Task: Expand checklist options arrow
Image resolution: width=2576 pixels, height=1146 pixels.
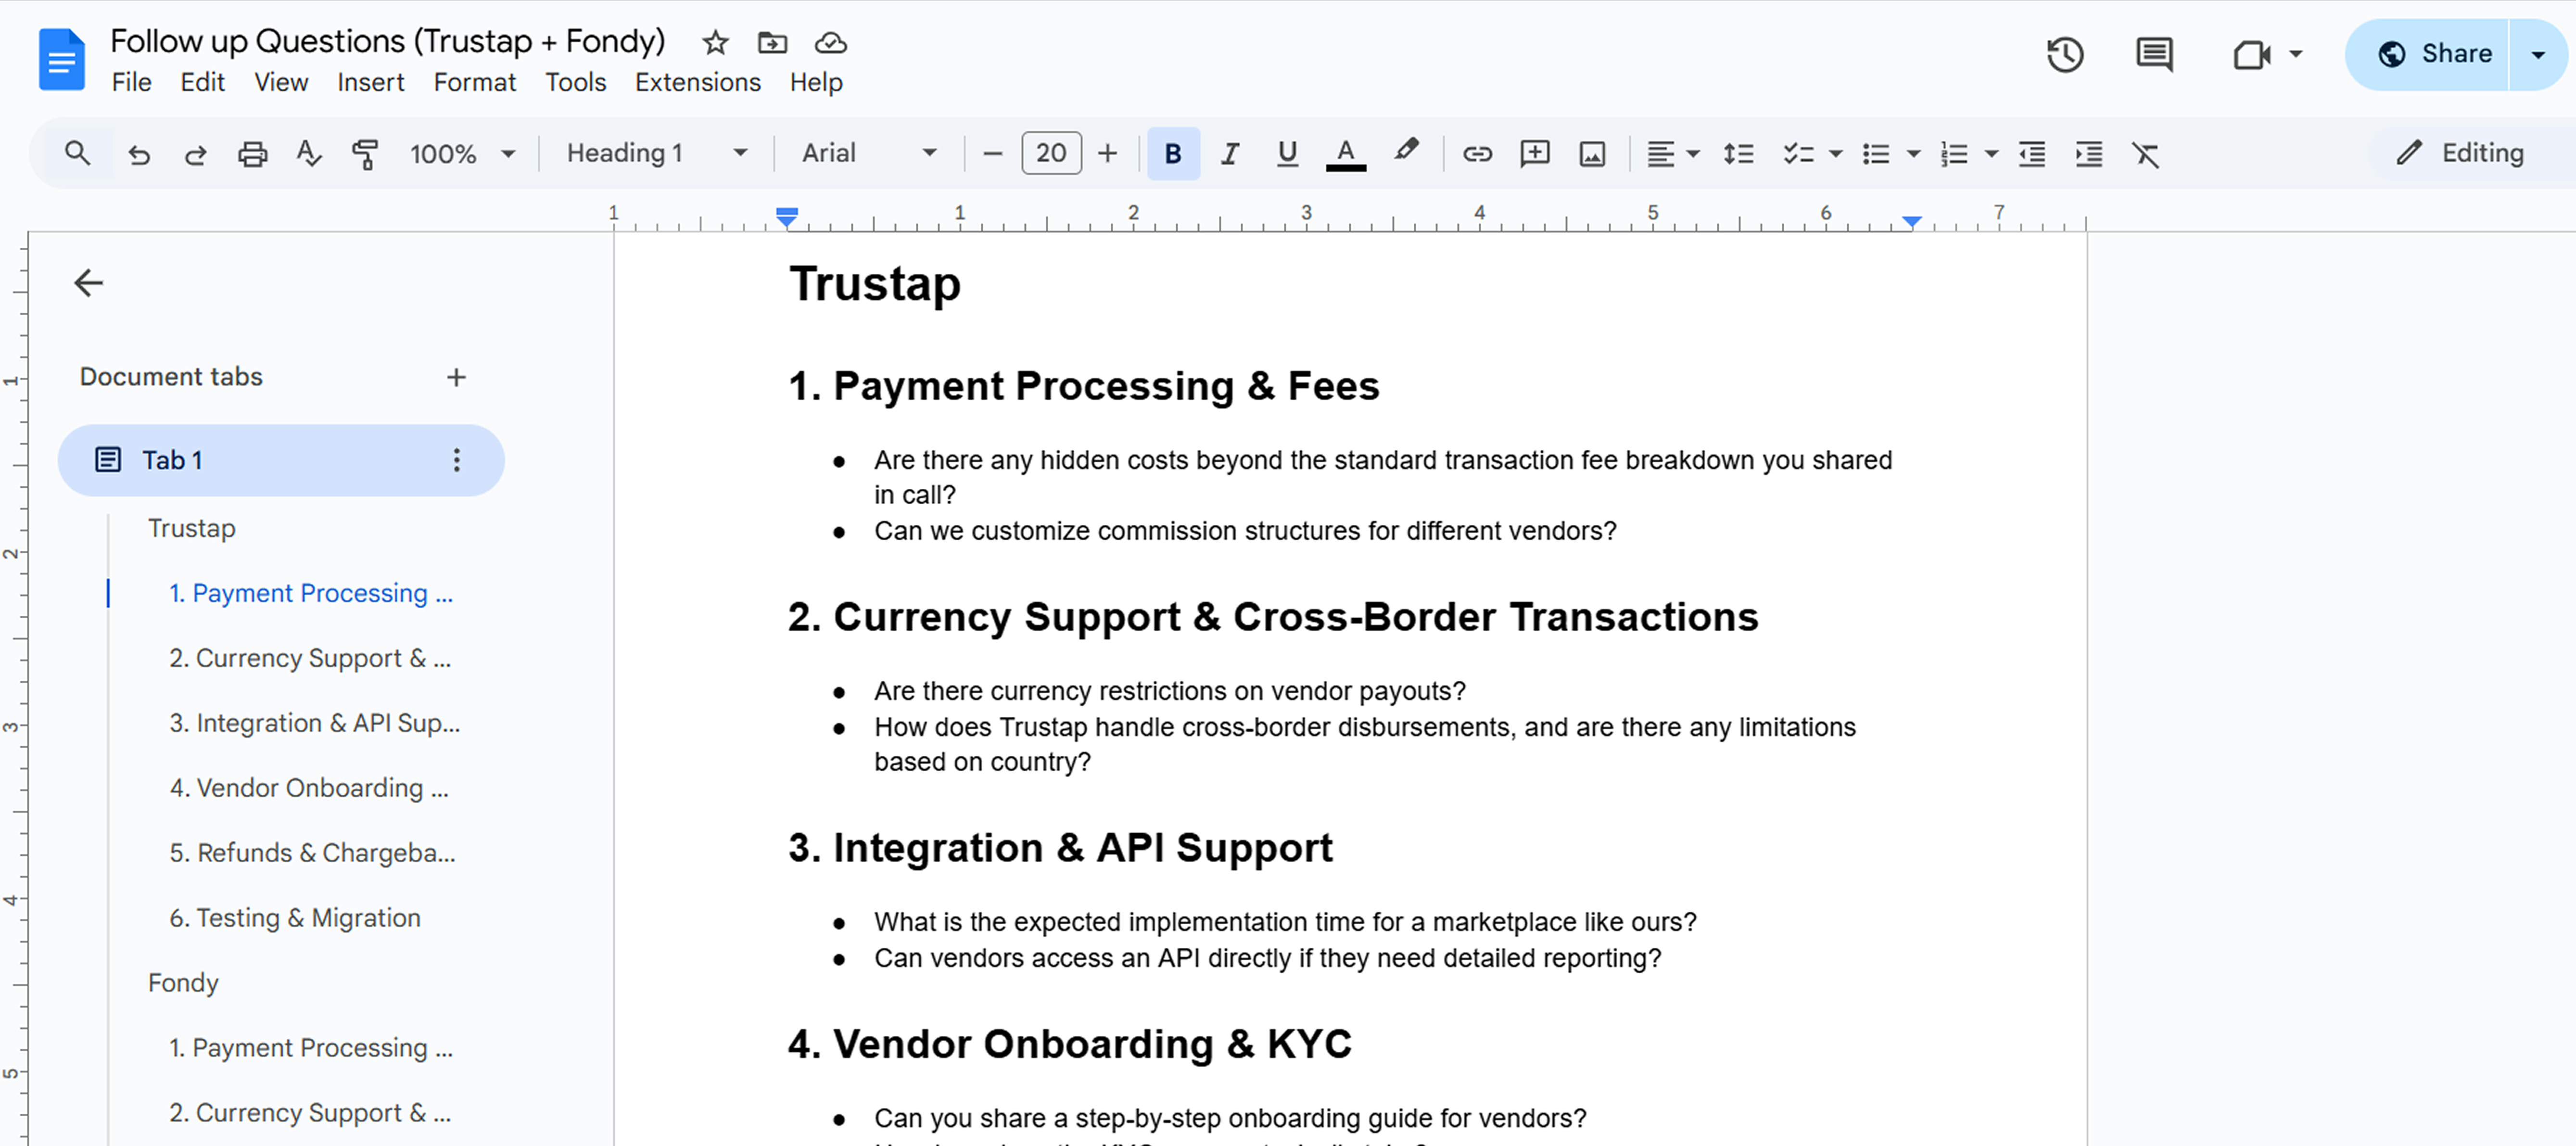Action: (1835, 154)
